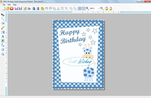Click the zoom percentage field showing 100 %
Image resolution: width=151 pixels, height=98 pixels.
coord(94,9)
